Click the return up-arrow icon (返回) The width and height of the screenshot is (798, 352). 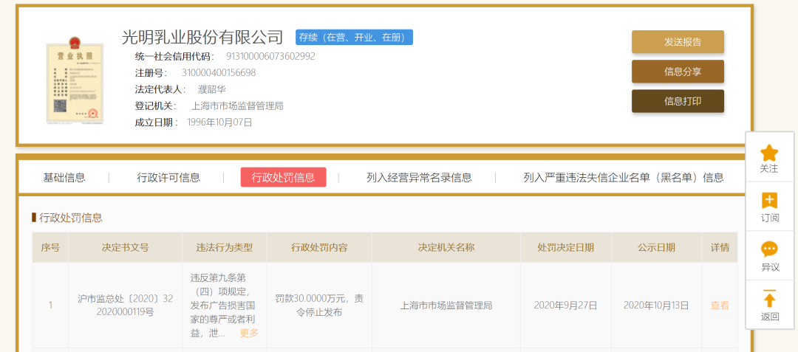tap(769, 298)
